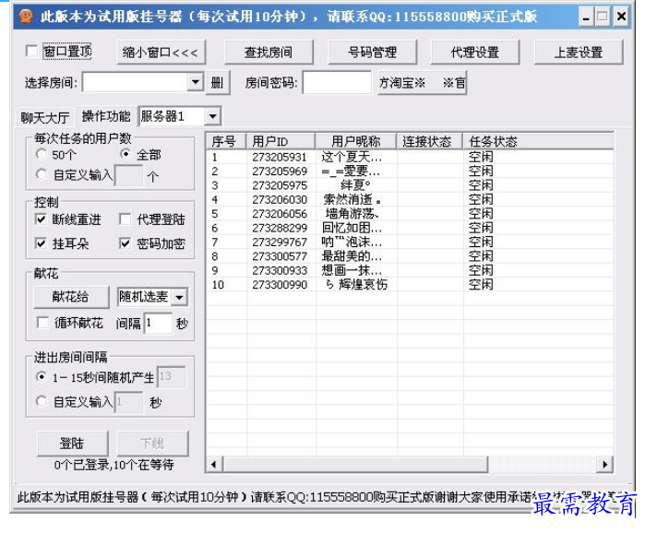Click the 连接状态 column header
Screen dimensions: 645x533
click(x=429, y=141)
